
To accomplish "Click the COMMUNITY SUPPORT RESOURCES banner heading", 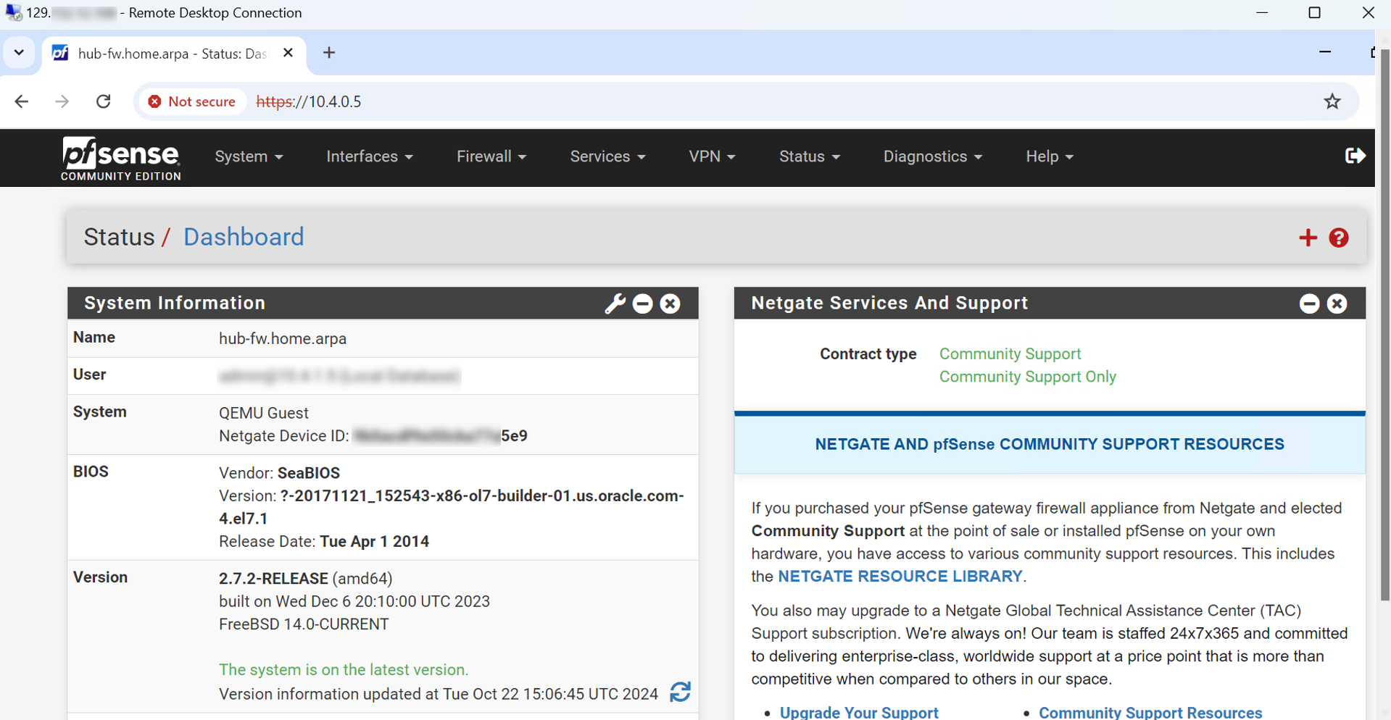I will [1050, 444].
